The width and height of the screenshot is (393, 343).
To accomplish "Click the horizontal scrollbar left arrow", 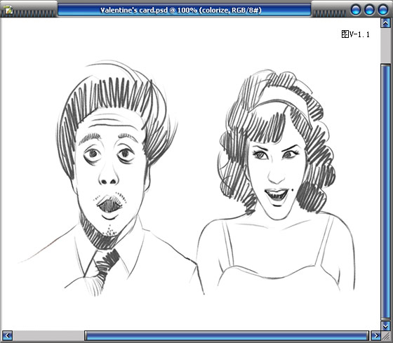I will click(7, 335).
